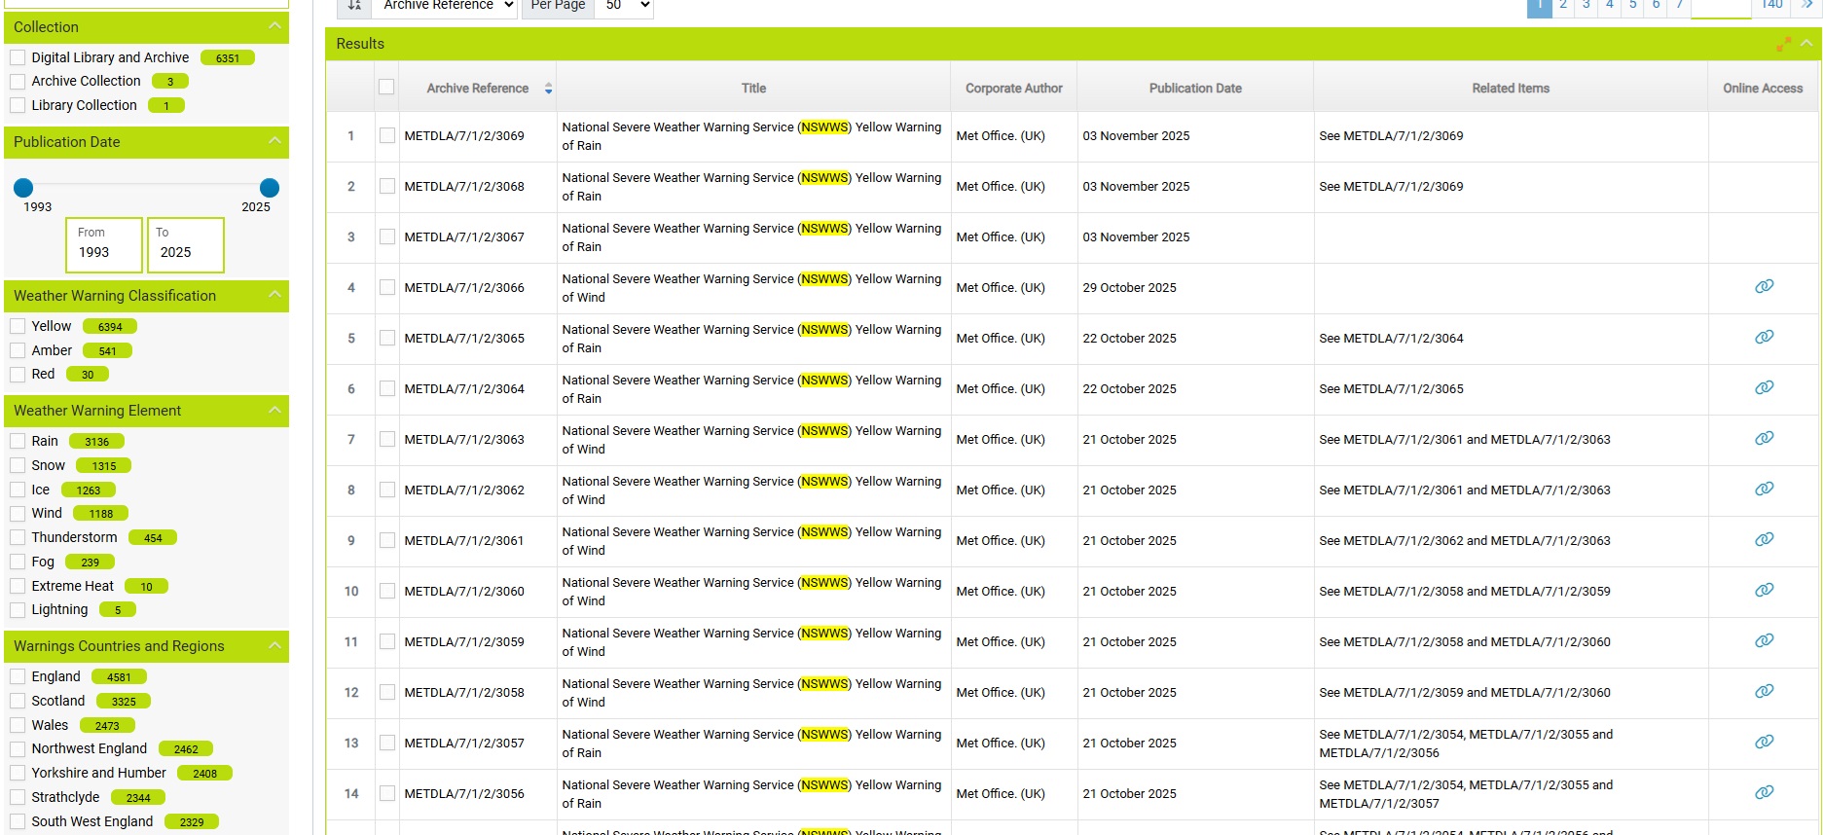Go to results page 3
The image size is (1823, 835).
(x=1586, y=6)
